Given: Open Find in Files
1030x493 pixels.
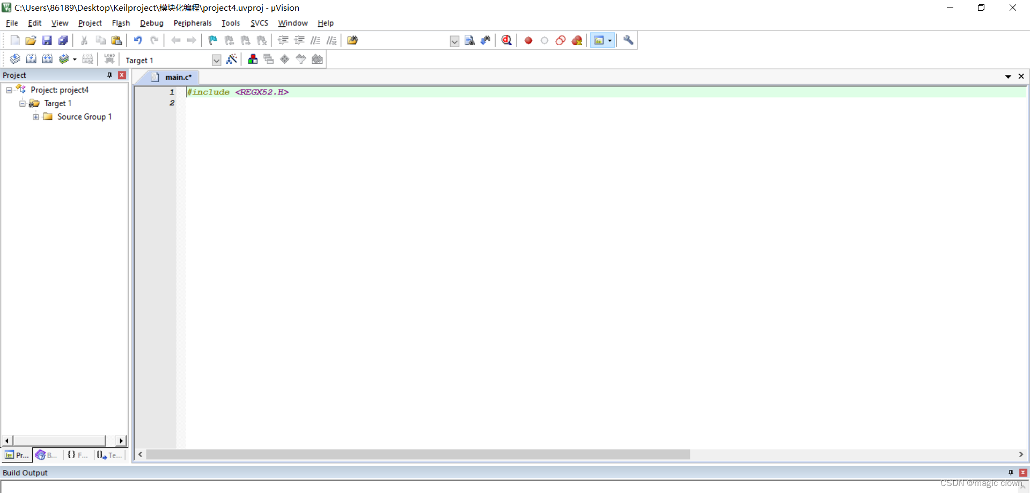Looking at the screenshot, I should tap(352, 40).
